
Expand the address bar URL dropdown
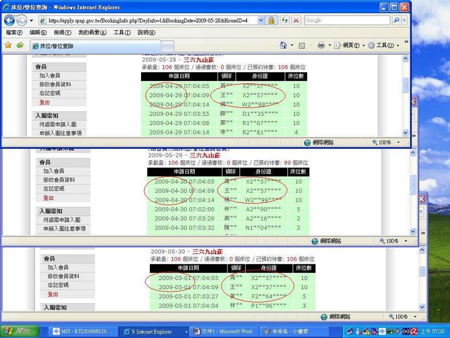click(261, 21)
